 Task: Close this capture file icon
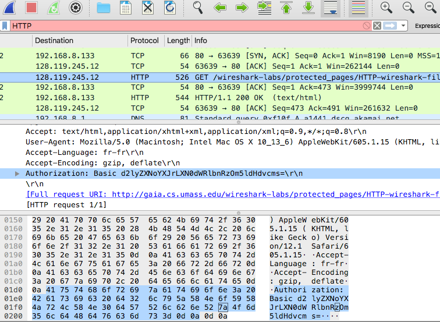pyautogui.click(x=148, y=8)
